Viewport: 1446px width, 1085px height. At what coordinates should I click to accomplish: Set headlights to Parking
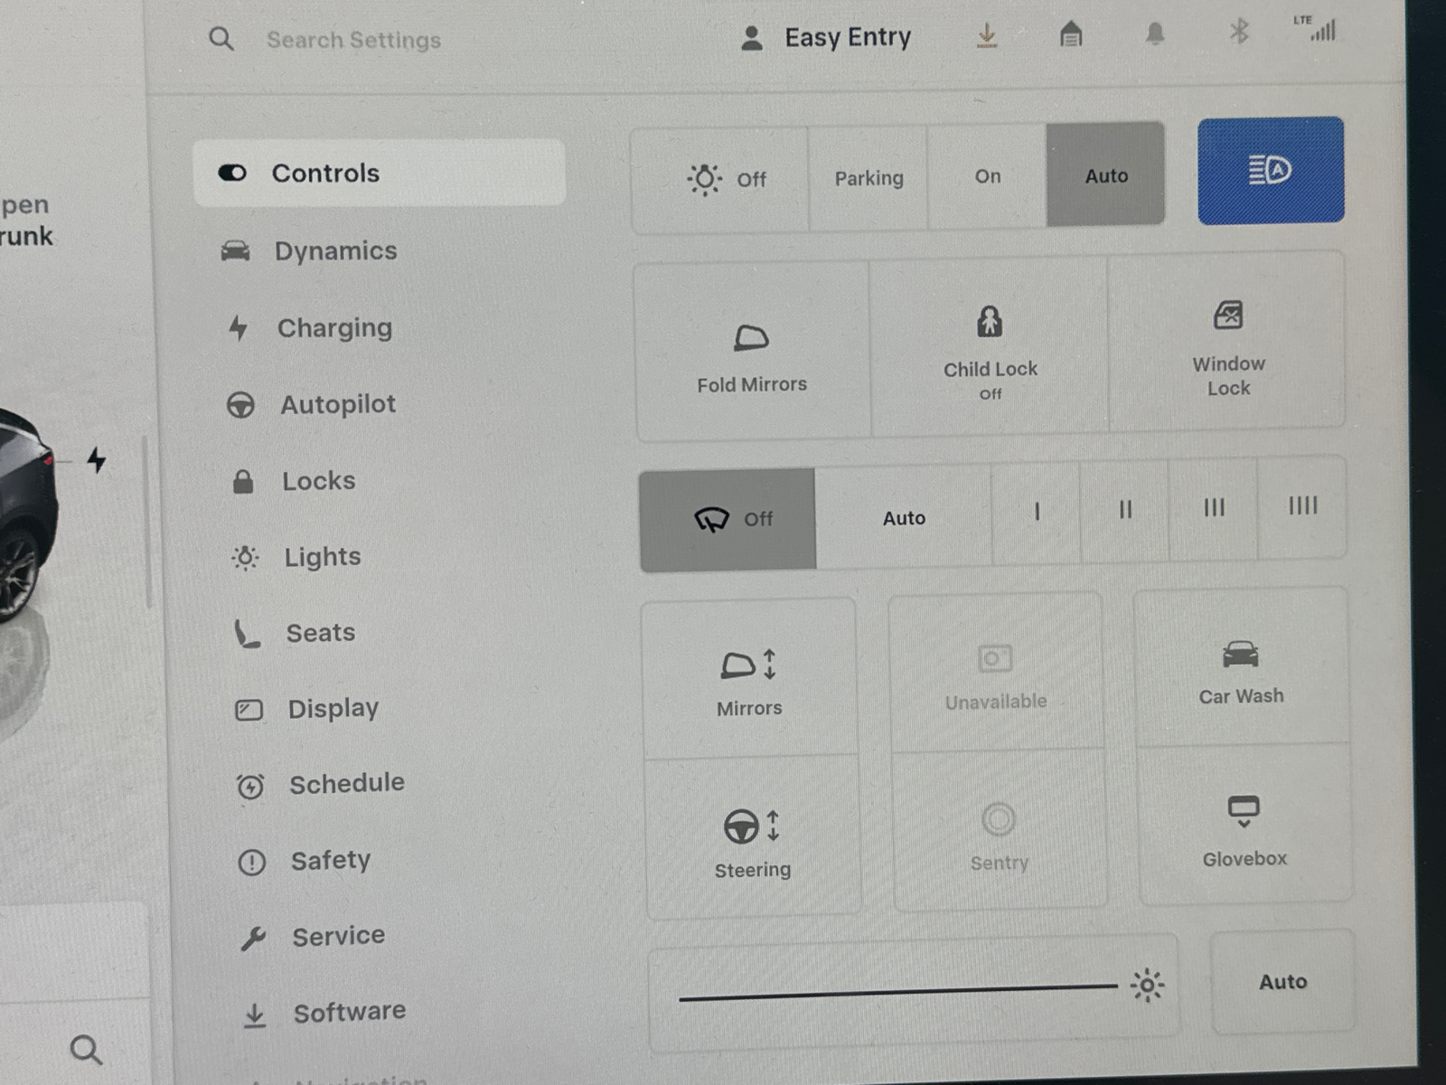click(869, 176)
